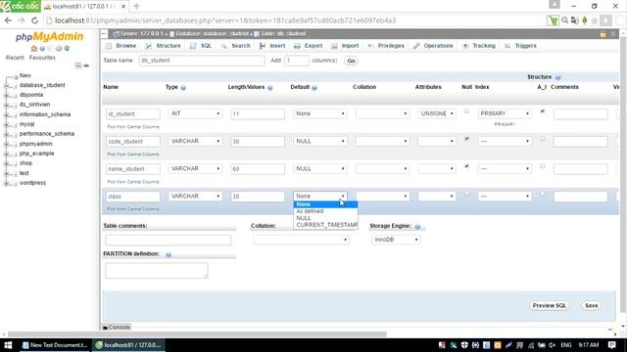Click the Coc Coc shopping cart icon

[553, 21]
